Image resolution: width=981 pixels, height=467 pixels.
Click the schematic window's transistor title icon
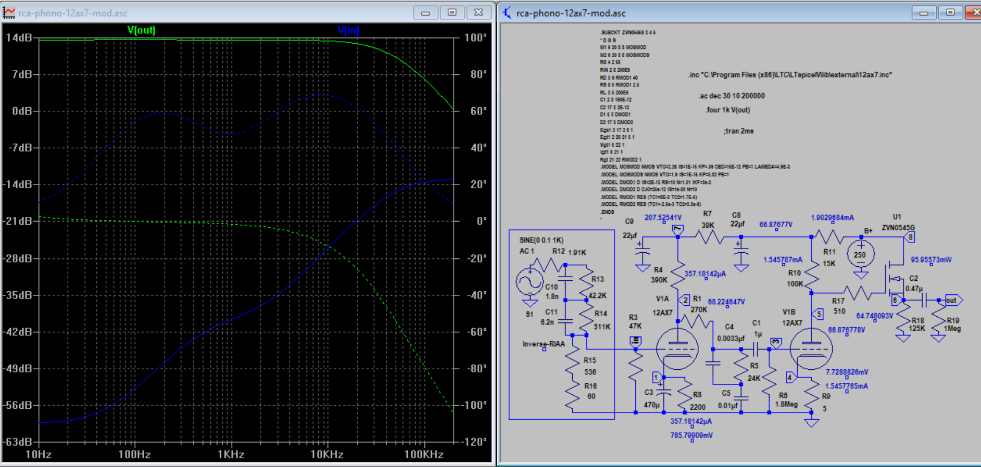point(507,12)
